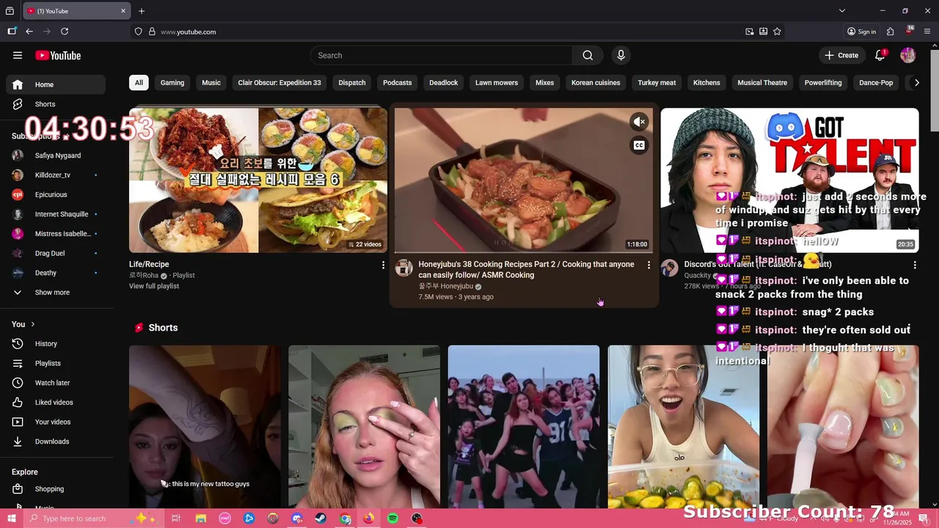Open Drag Duel subscription channel
The width and height of the screenshot is (939, 528).
(56, 254)
